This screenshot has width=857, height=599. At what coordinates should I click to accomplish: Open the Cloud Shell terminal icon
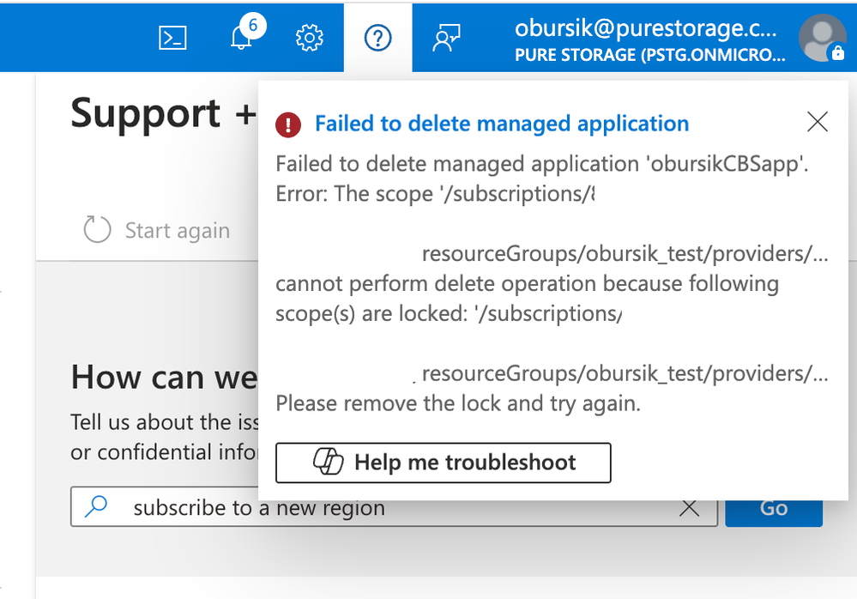point(172,38)
